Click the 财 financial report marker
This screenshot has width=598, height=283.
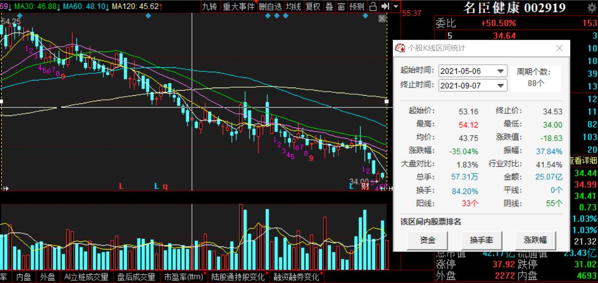tap(365, 186)
